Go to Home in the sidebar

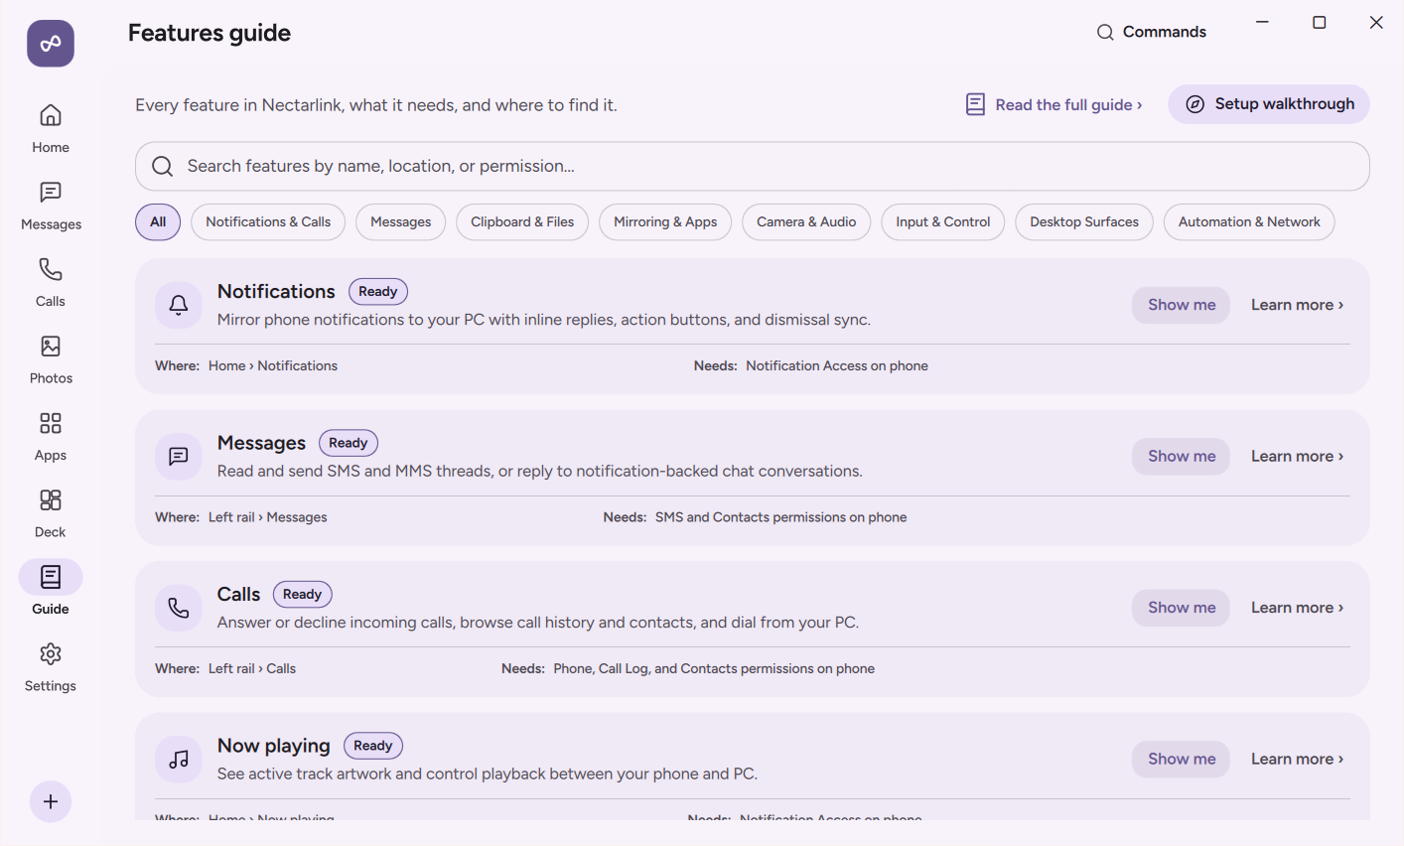[51, 128]
